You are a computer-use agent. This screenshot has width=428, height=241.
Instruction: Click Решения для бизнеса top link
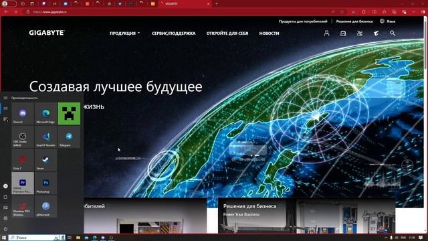point(354,21)
